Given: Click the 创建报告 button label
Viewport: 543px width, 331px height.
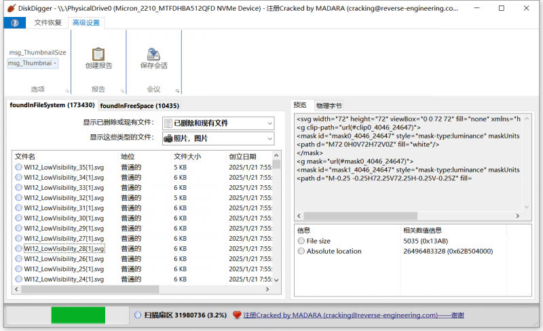Looking at the screenshot, I should (98, 65).
